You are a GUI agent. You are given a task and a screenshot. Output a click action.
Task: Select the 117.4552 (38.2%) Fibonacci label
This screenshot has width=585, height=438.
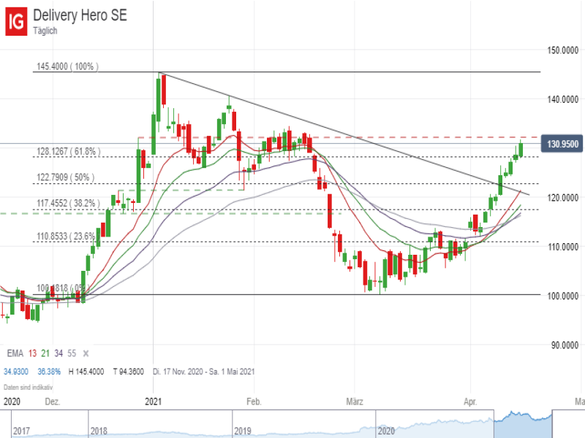(68, 204)
